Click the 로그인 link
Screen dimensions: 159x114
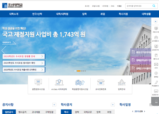(87, 6)
